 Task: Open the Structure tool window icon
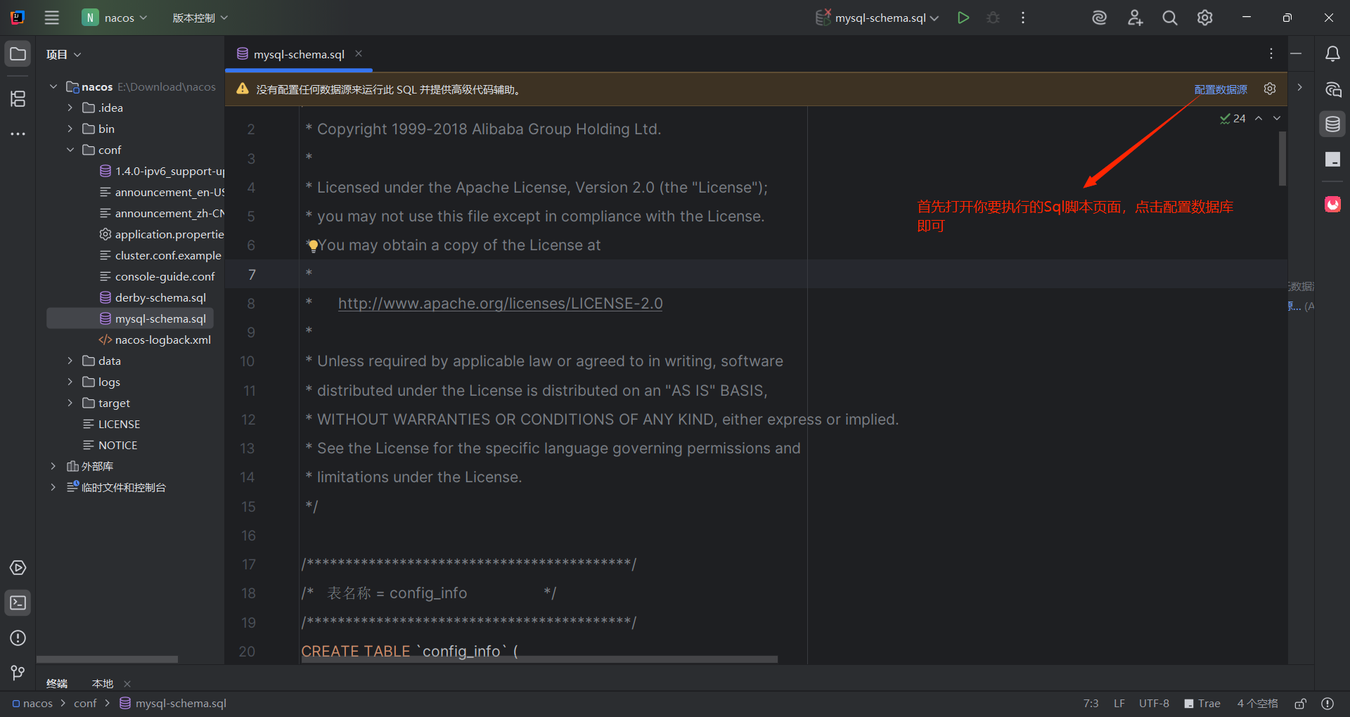click(x=18, y=98)
